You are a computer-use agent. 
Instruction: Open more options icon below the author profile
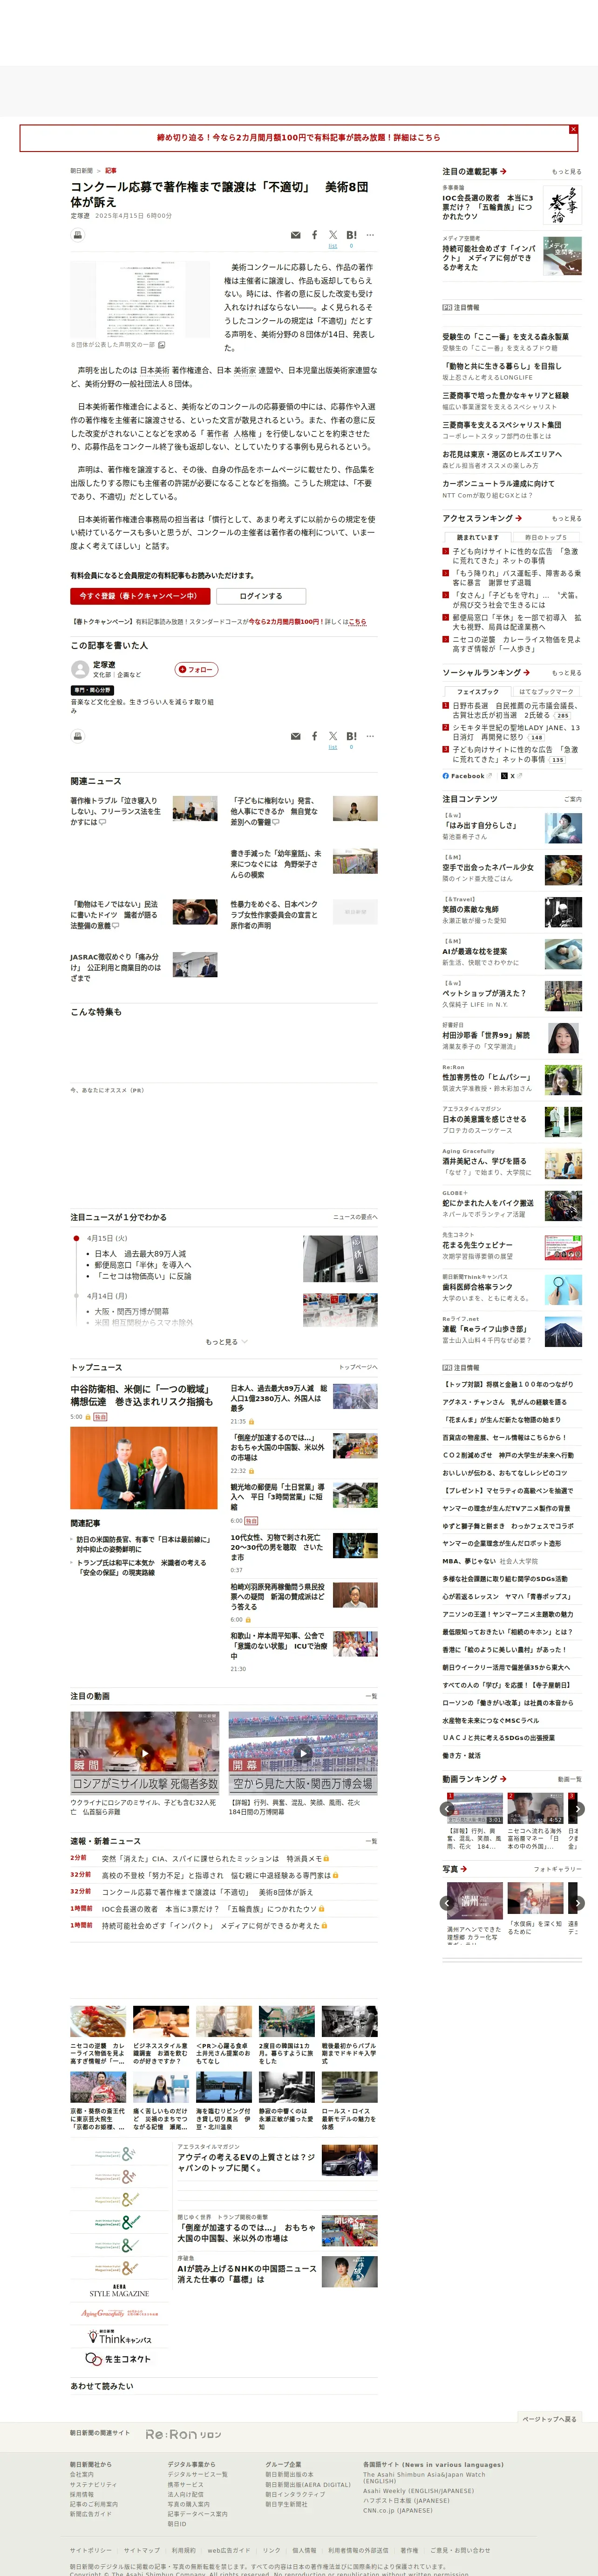[370, 736]
